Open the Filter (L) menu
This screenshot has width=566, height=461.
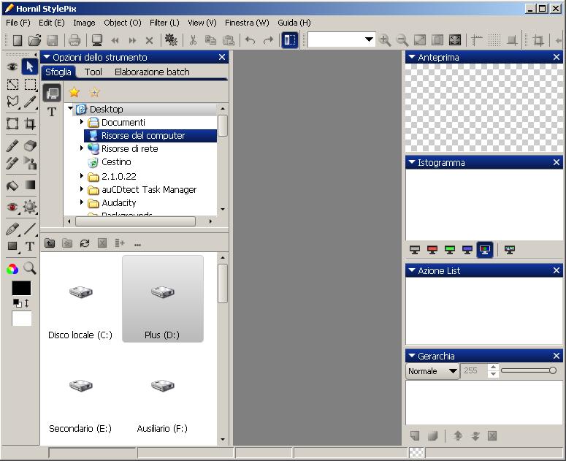[164, 23]
